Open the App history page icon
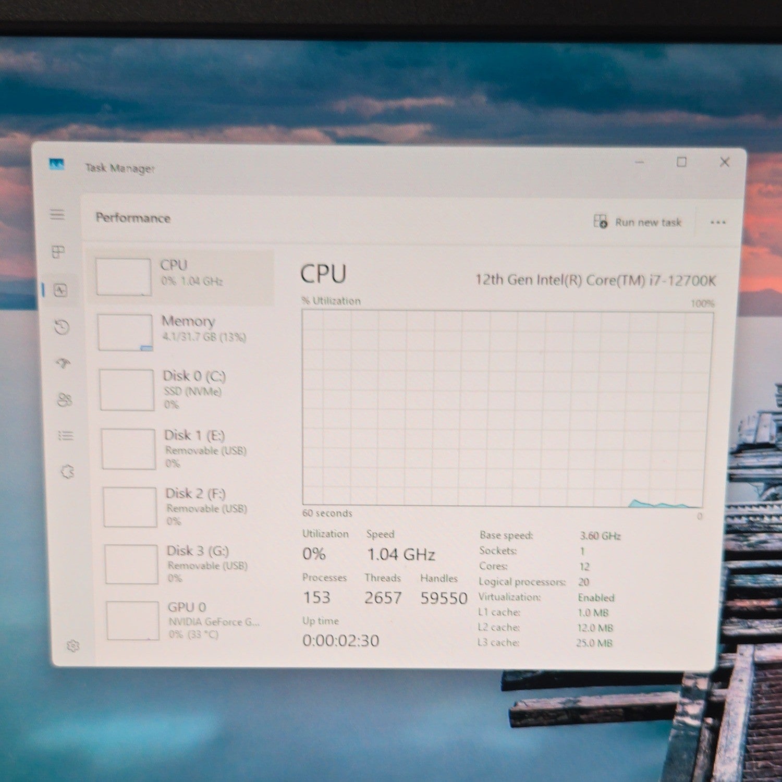The width and height of the screenshot is (782, 782). (62, 327)
